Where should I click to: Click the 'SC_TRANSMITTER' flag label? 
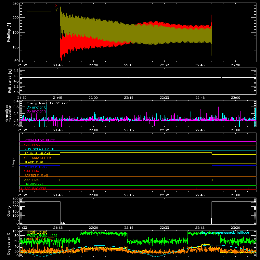pyautogui.click(x=37, y=158)
